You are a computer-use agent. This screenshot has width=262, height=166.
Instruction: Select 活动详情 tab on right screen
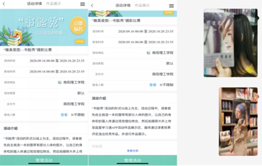click(123, 6)
